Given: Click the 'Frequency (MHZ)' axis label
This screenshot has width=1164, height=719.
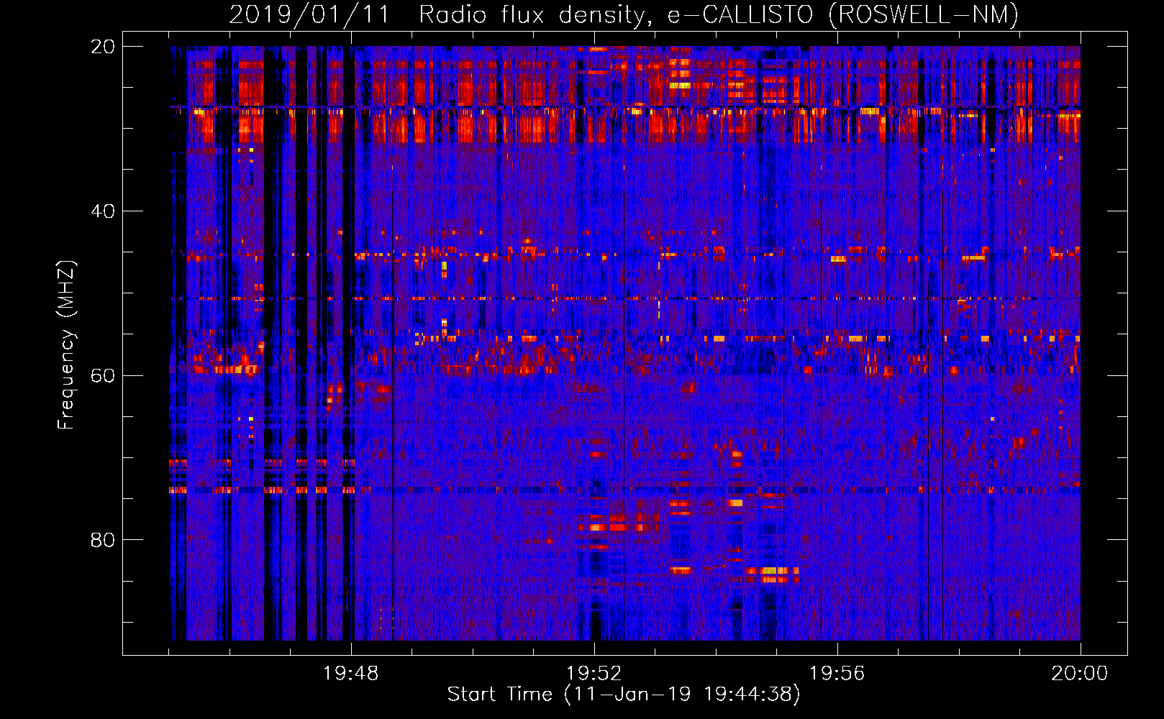Looking at the screenshot, I should [x=66, y=344].
